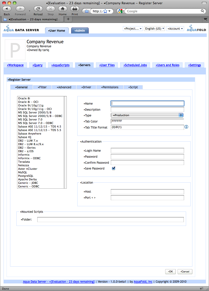Click the Tab Title Format info icon
The height and width of the screenshot is (291, 209).
186,127
